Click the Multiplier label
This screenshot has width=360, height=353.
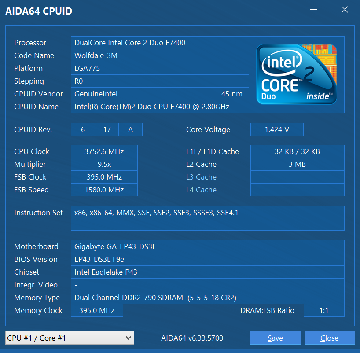tap(30, 164)
